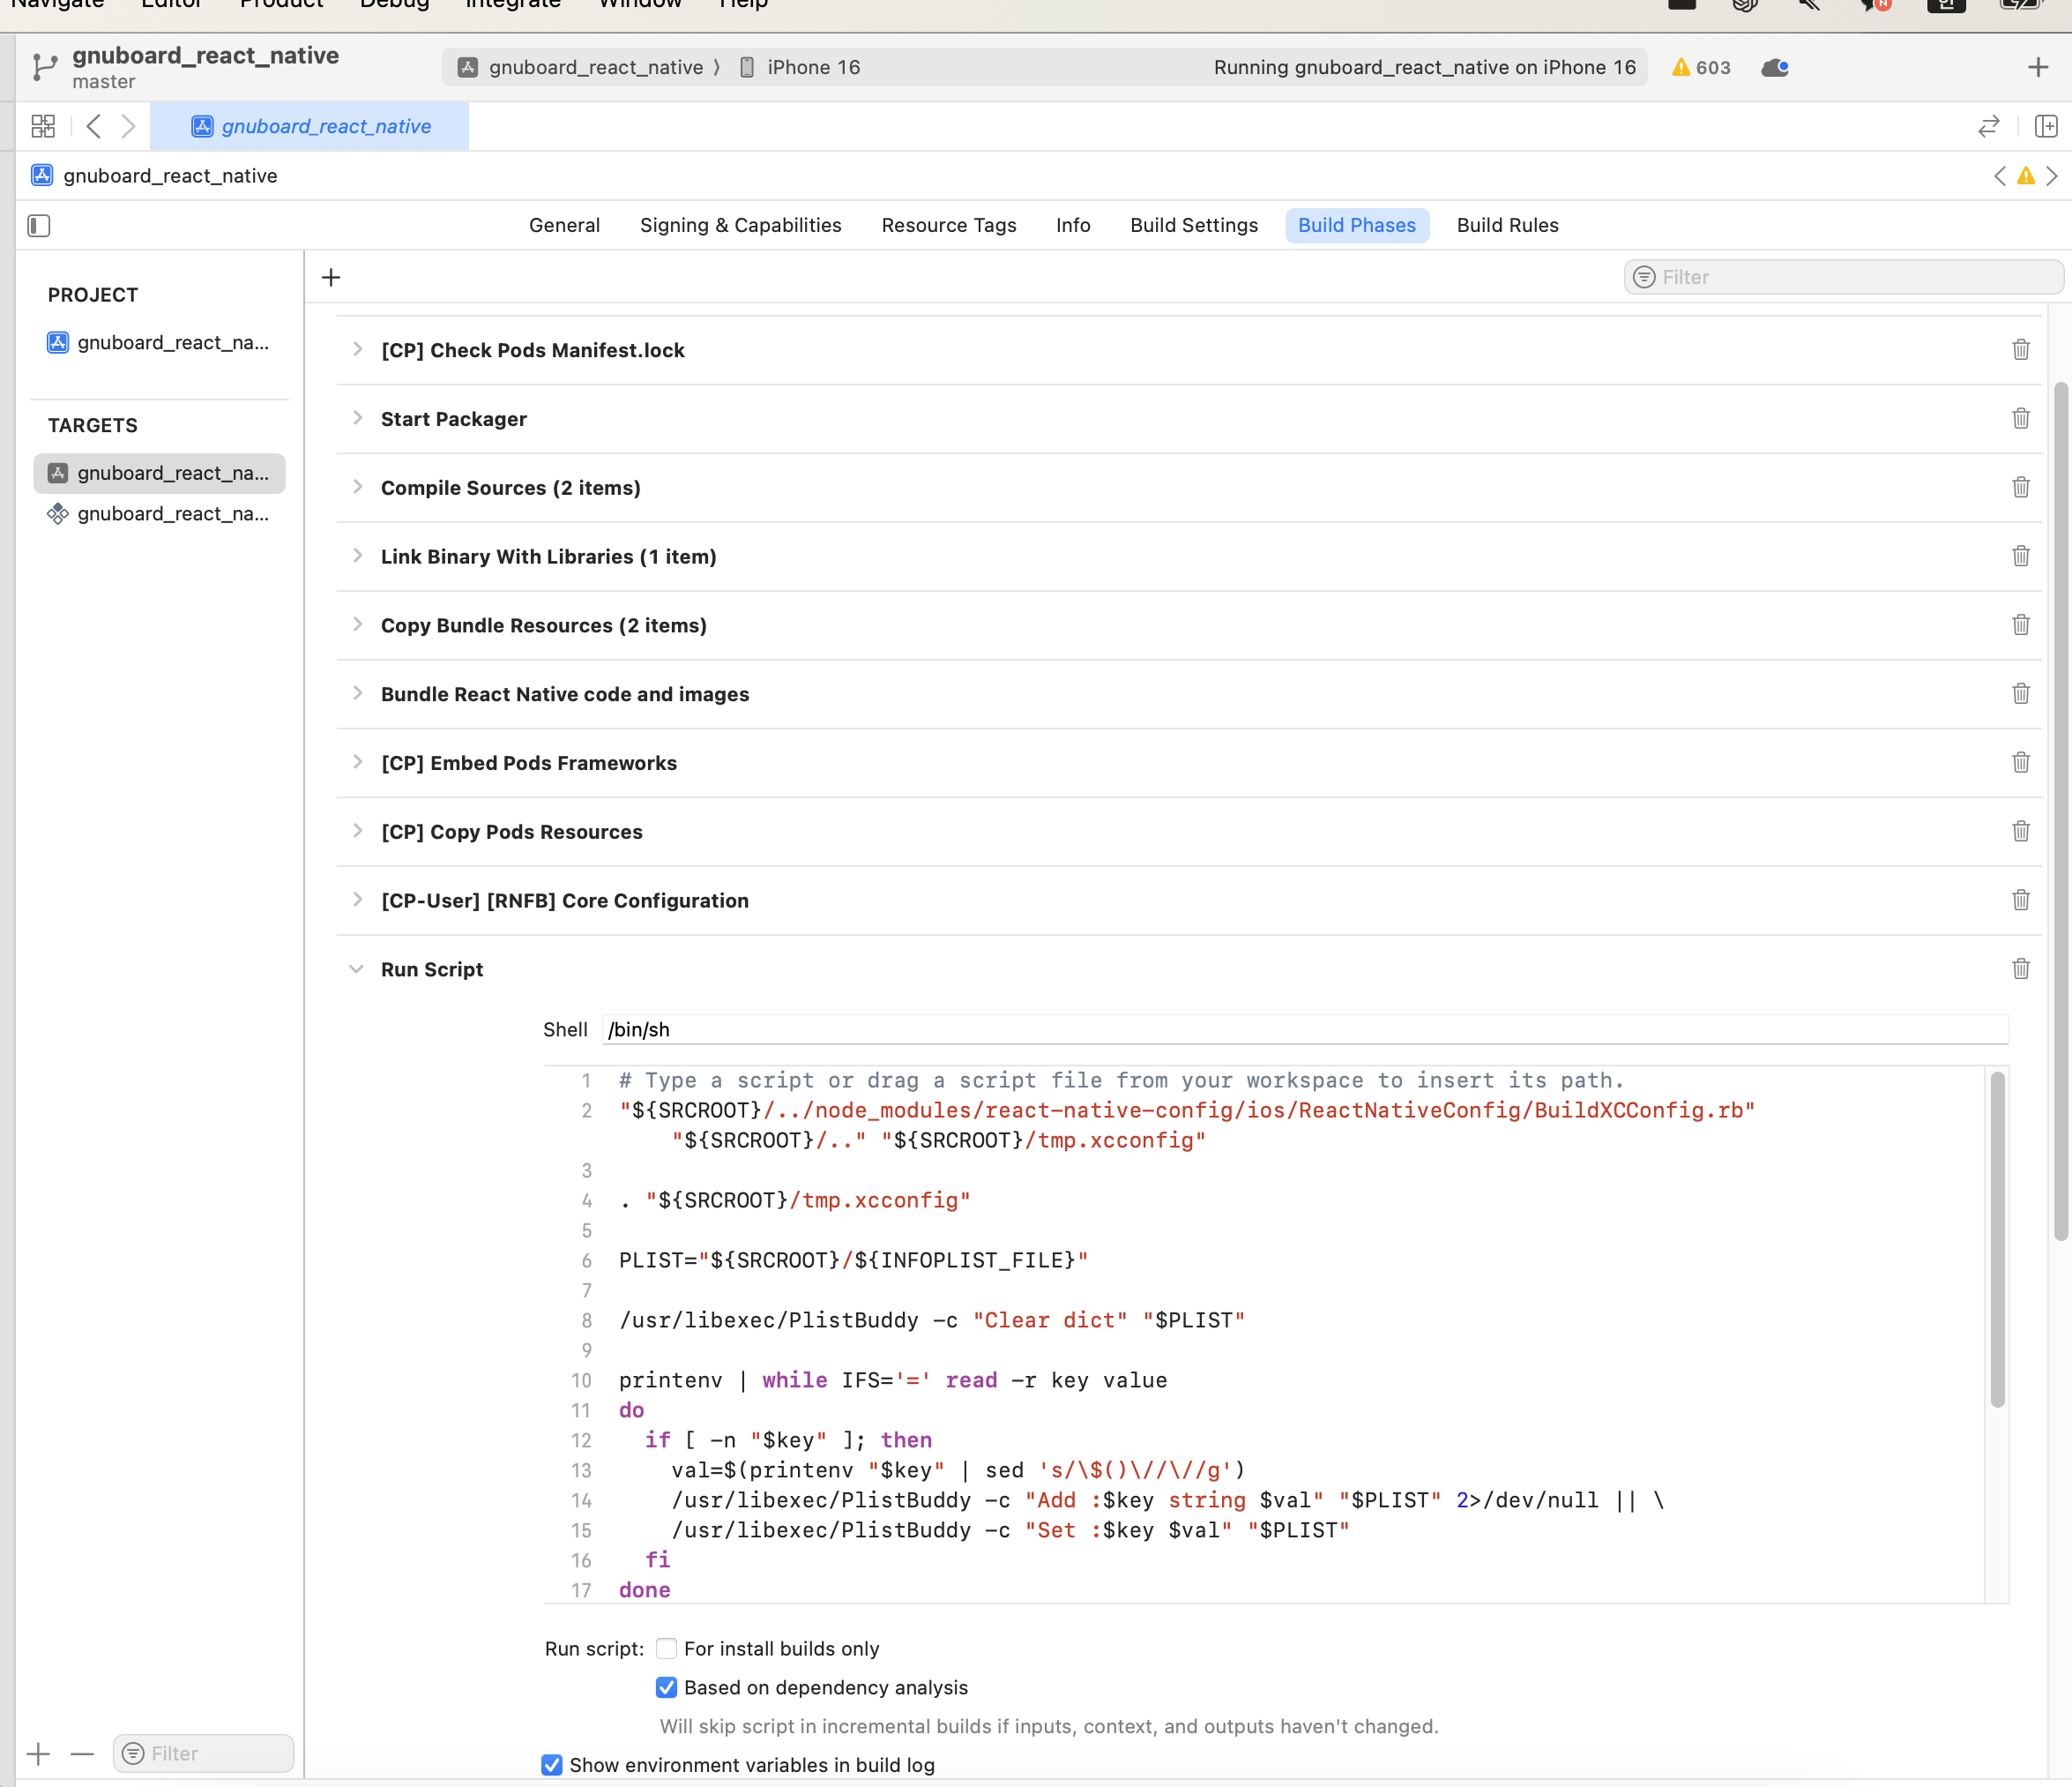Delete the Check Pods Manifest.lock phase
Image resolution: width=2072 pixels, height=1787 pixels.
(2020, 350)
